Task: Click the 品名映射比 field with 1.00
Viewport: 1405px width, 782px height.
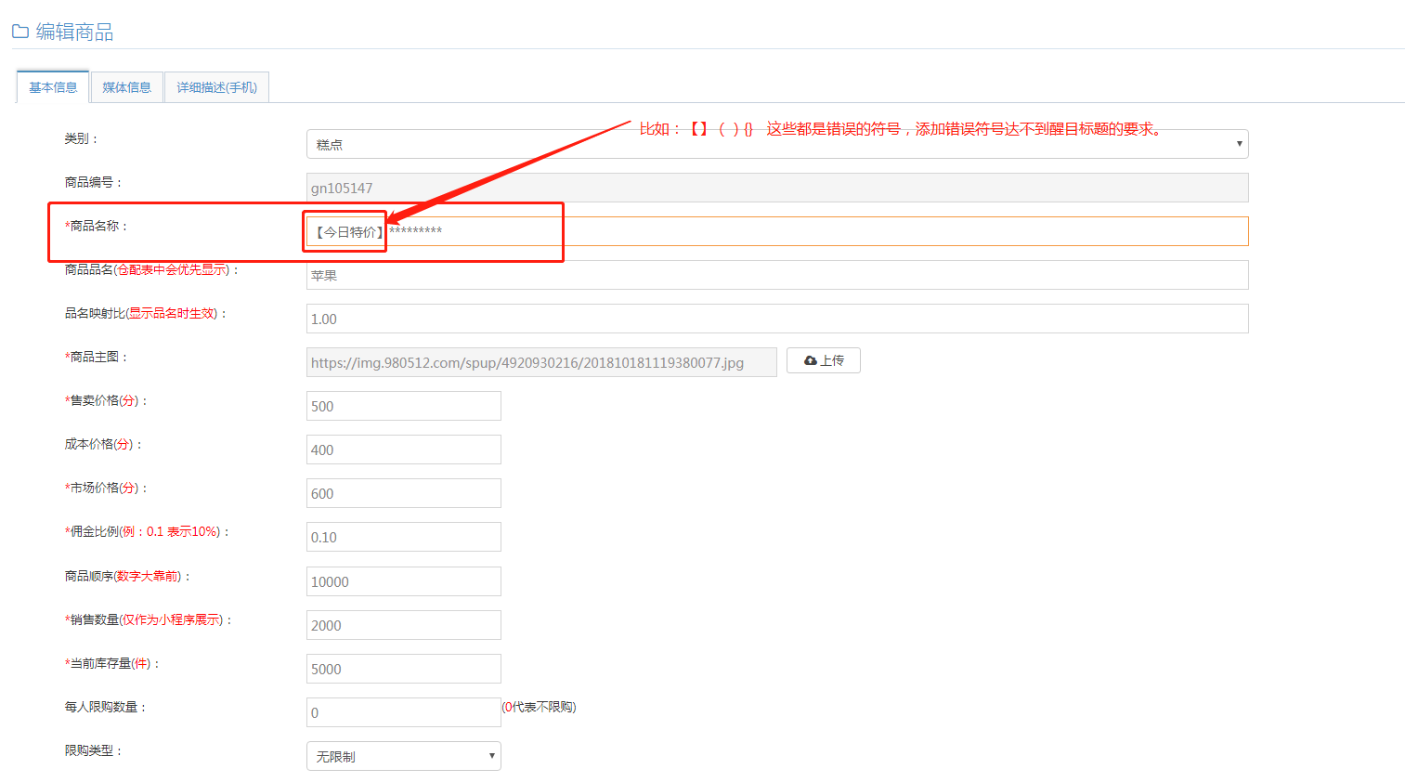Action: pos(777,319)
